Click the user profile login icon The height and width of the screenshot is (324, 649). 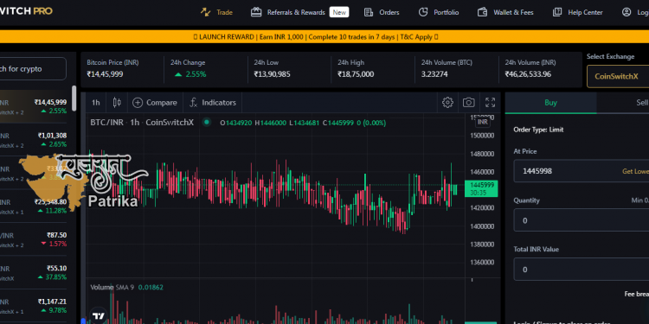coord(627,12)
